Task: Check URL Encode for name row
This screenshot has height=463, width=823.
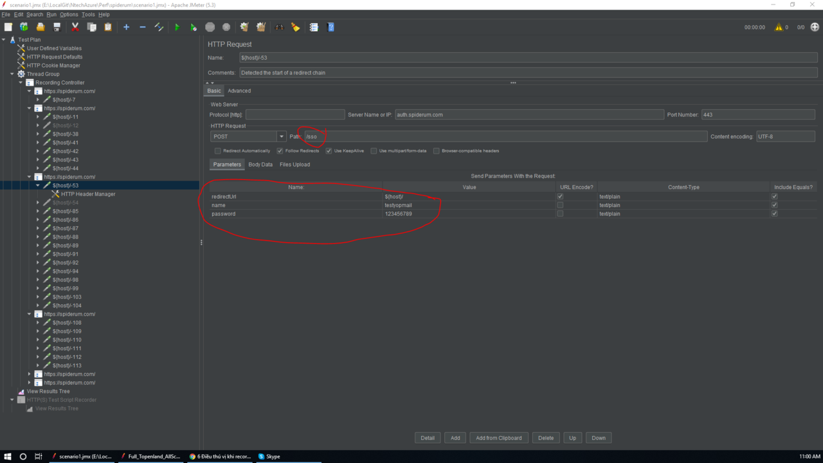Action: click(x=560, y=205)
